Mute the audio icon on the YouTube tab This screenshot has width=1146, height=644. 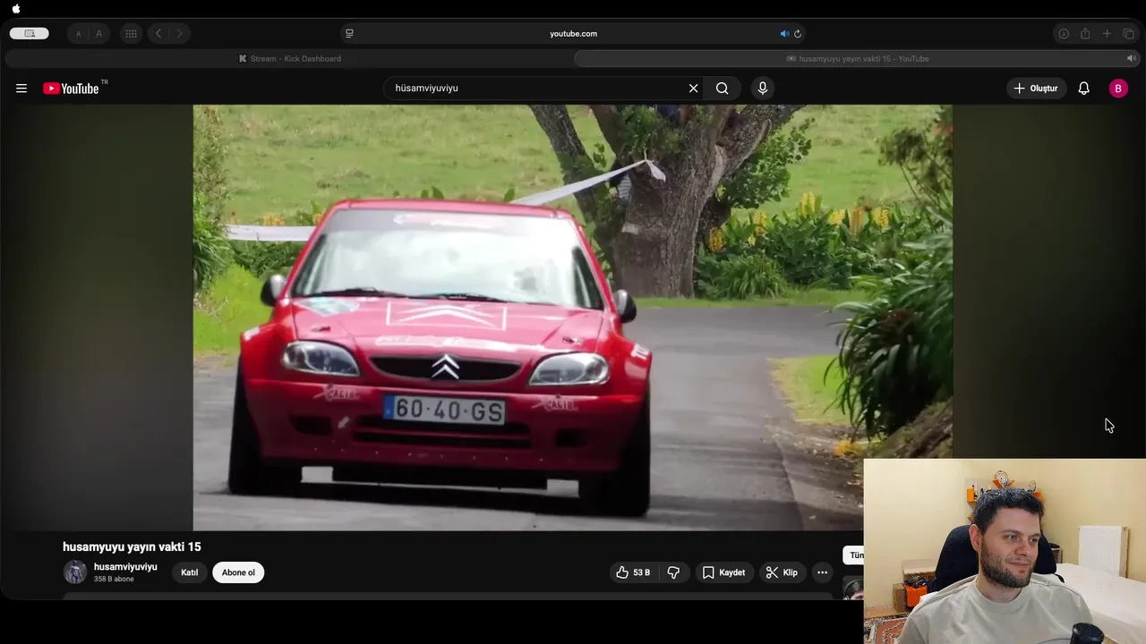click(x=1131, y=59)
